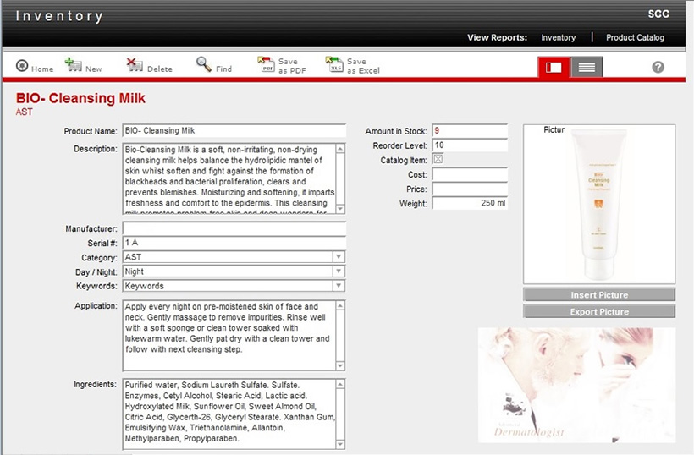The image size is (694, 455).
Task: Expand the Keywords dropdown
Action: click(339, 286)
